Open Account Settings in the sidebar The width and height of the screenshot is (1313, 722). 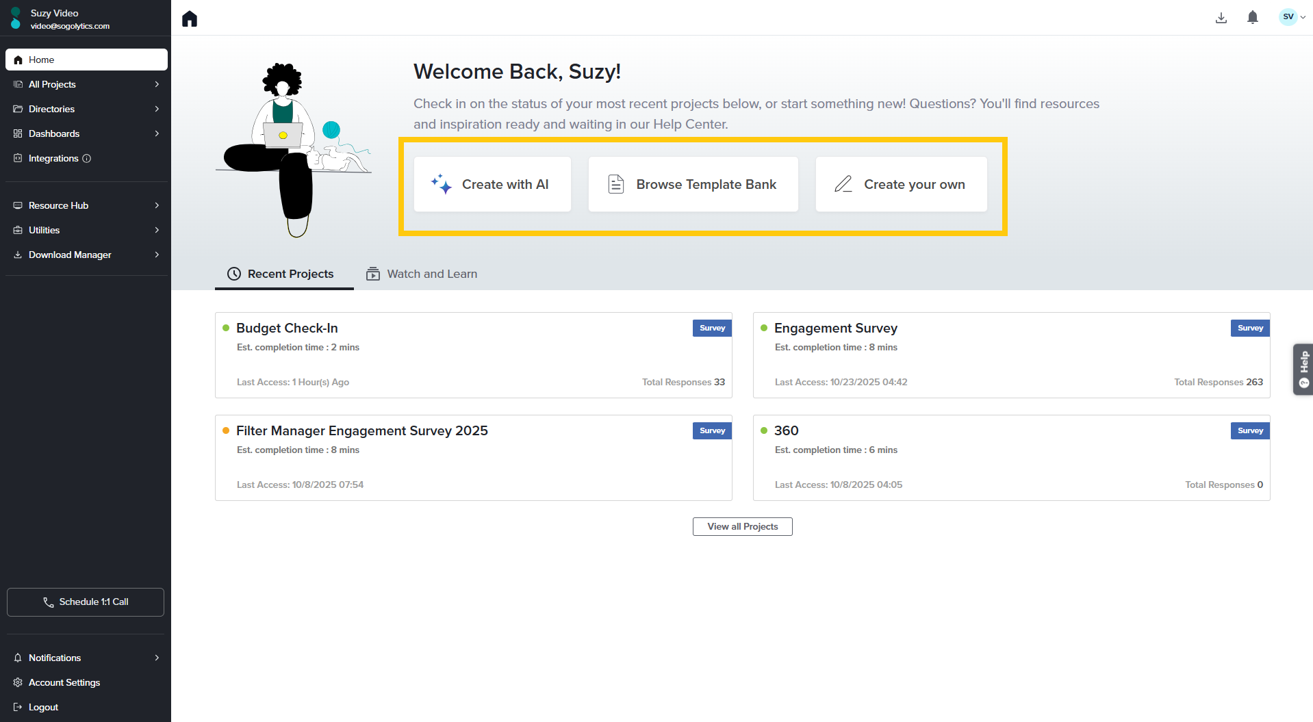click(x=64, y=682)
